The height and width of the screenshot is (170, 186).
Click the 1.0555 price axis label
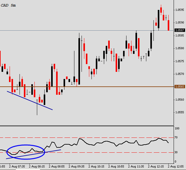click(179, 112)
